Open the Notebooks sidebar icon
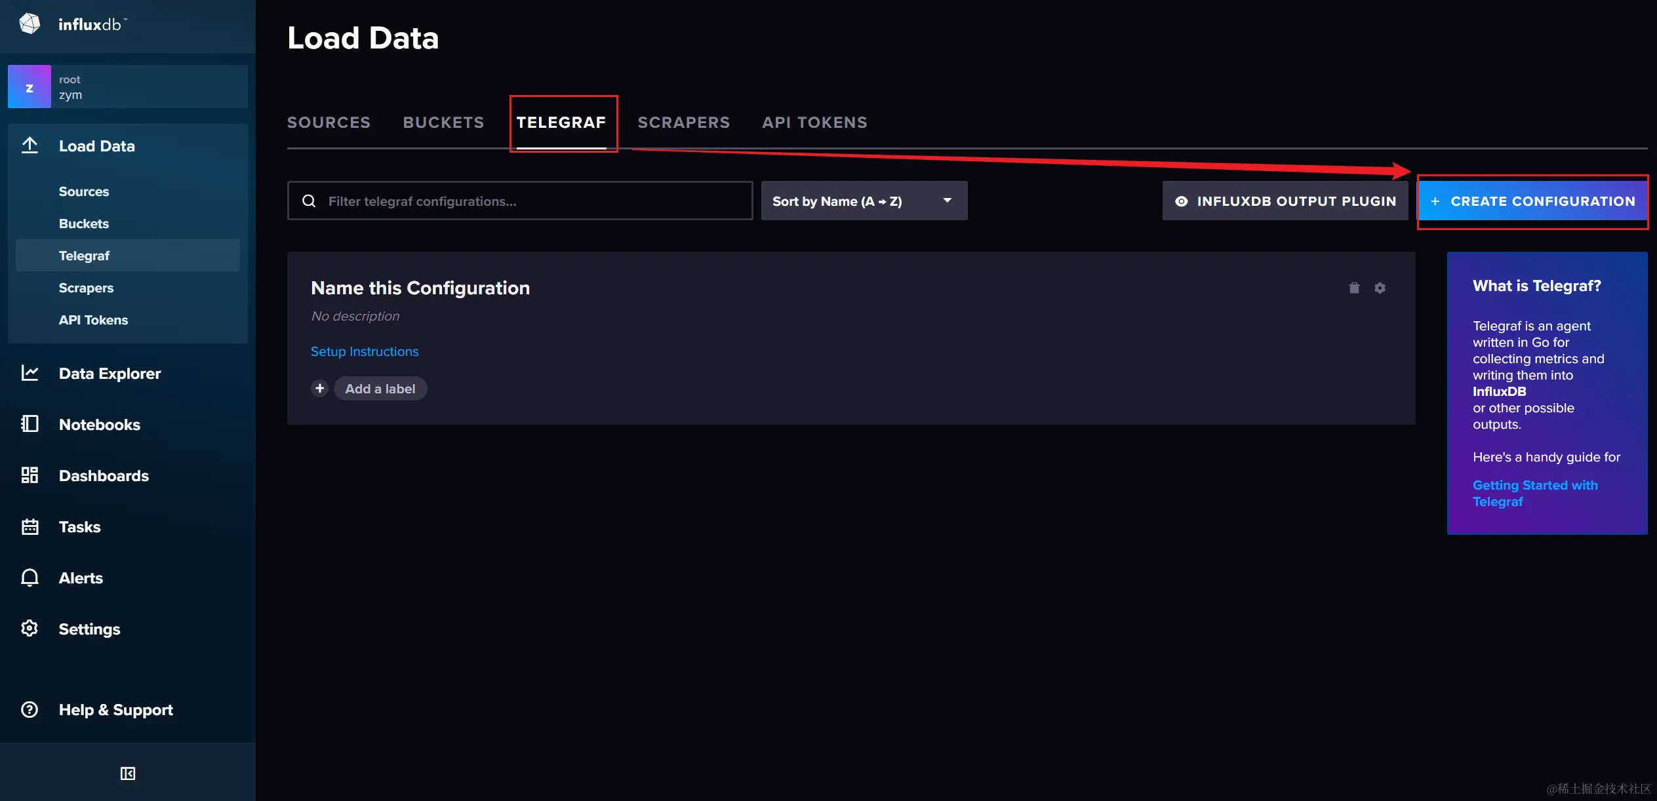The image size is (1657, 801). [x=30, y=424]
